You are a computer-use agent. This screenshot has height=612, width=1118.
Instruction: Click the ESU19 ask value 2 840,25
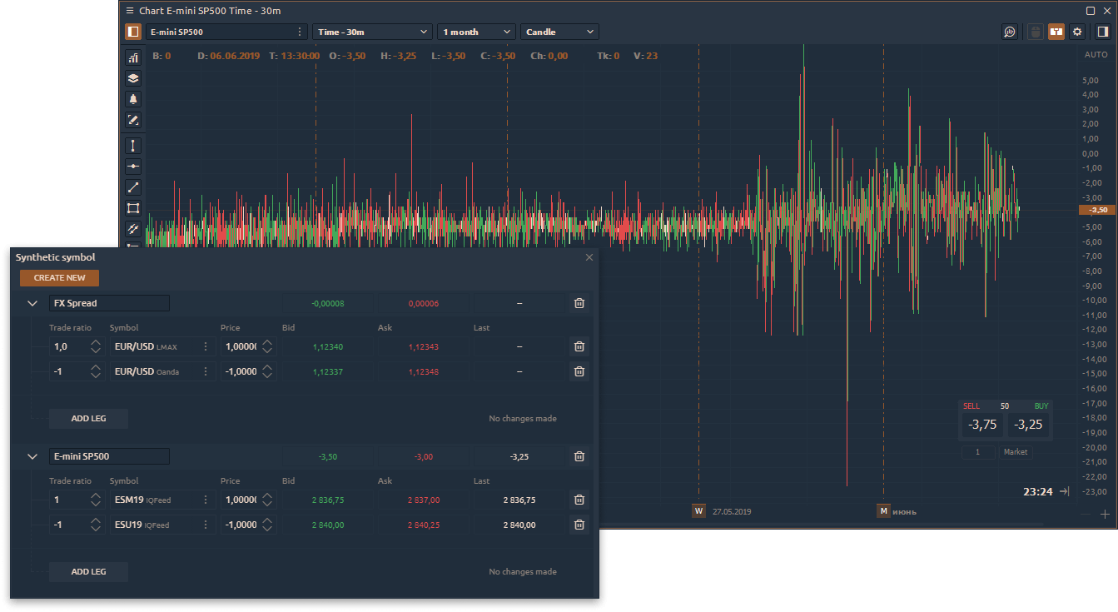pyautogui.click(x=424, y=525)
